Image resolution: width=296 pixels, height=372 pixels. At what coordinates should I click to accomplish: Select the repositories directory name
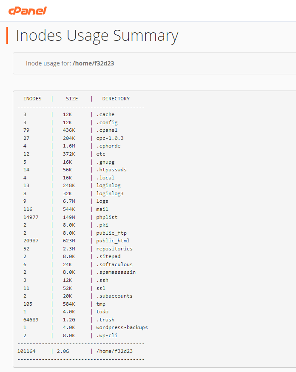114,249
